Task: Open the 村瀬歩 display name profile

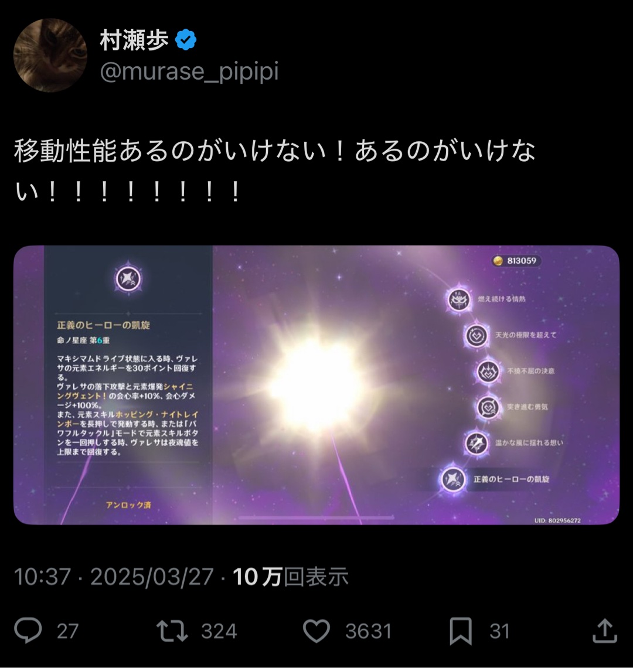Action: tap(134, 40)
